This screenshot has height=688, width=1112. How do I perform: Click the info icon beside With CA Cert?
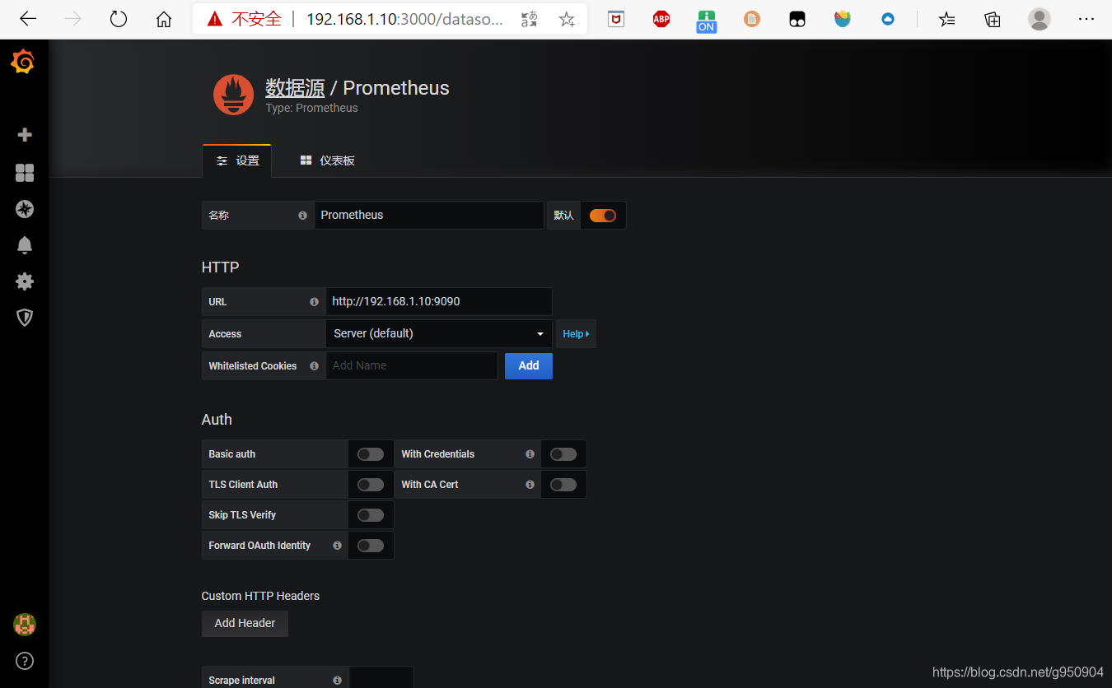click(x=530, y=485)
